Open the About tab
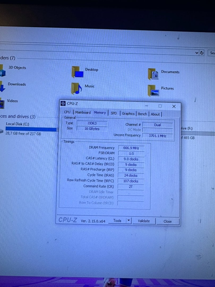 click(155, 114)
